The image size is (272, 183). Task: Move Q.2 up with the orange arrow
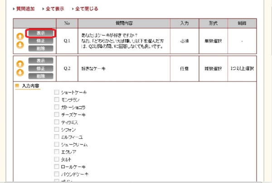20,64
